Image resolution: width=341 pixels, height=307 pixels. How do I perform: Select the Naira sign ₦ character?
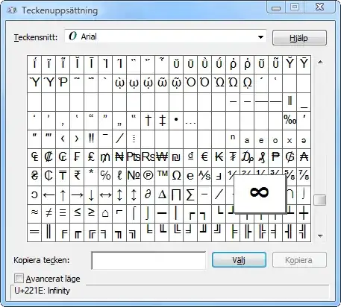coord(119,158)
